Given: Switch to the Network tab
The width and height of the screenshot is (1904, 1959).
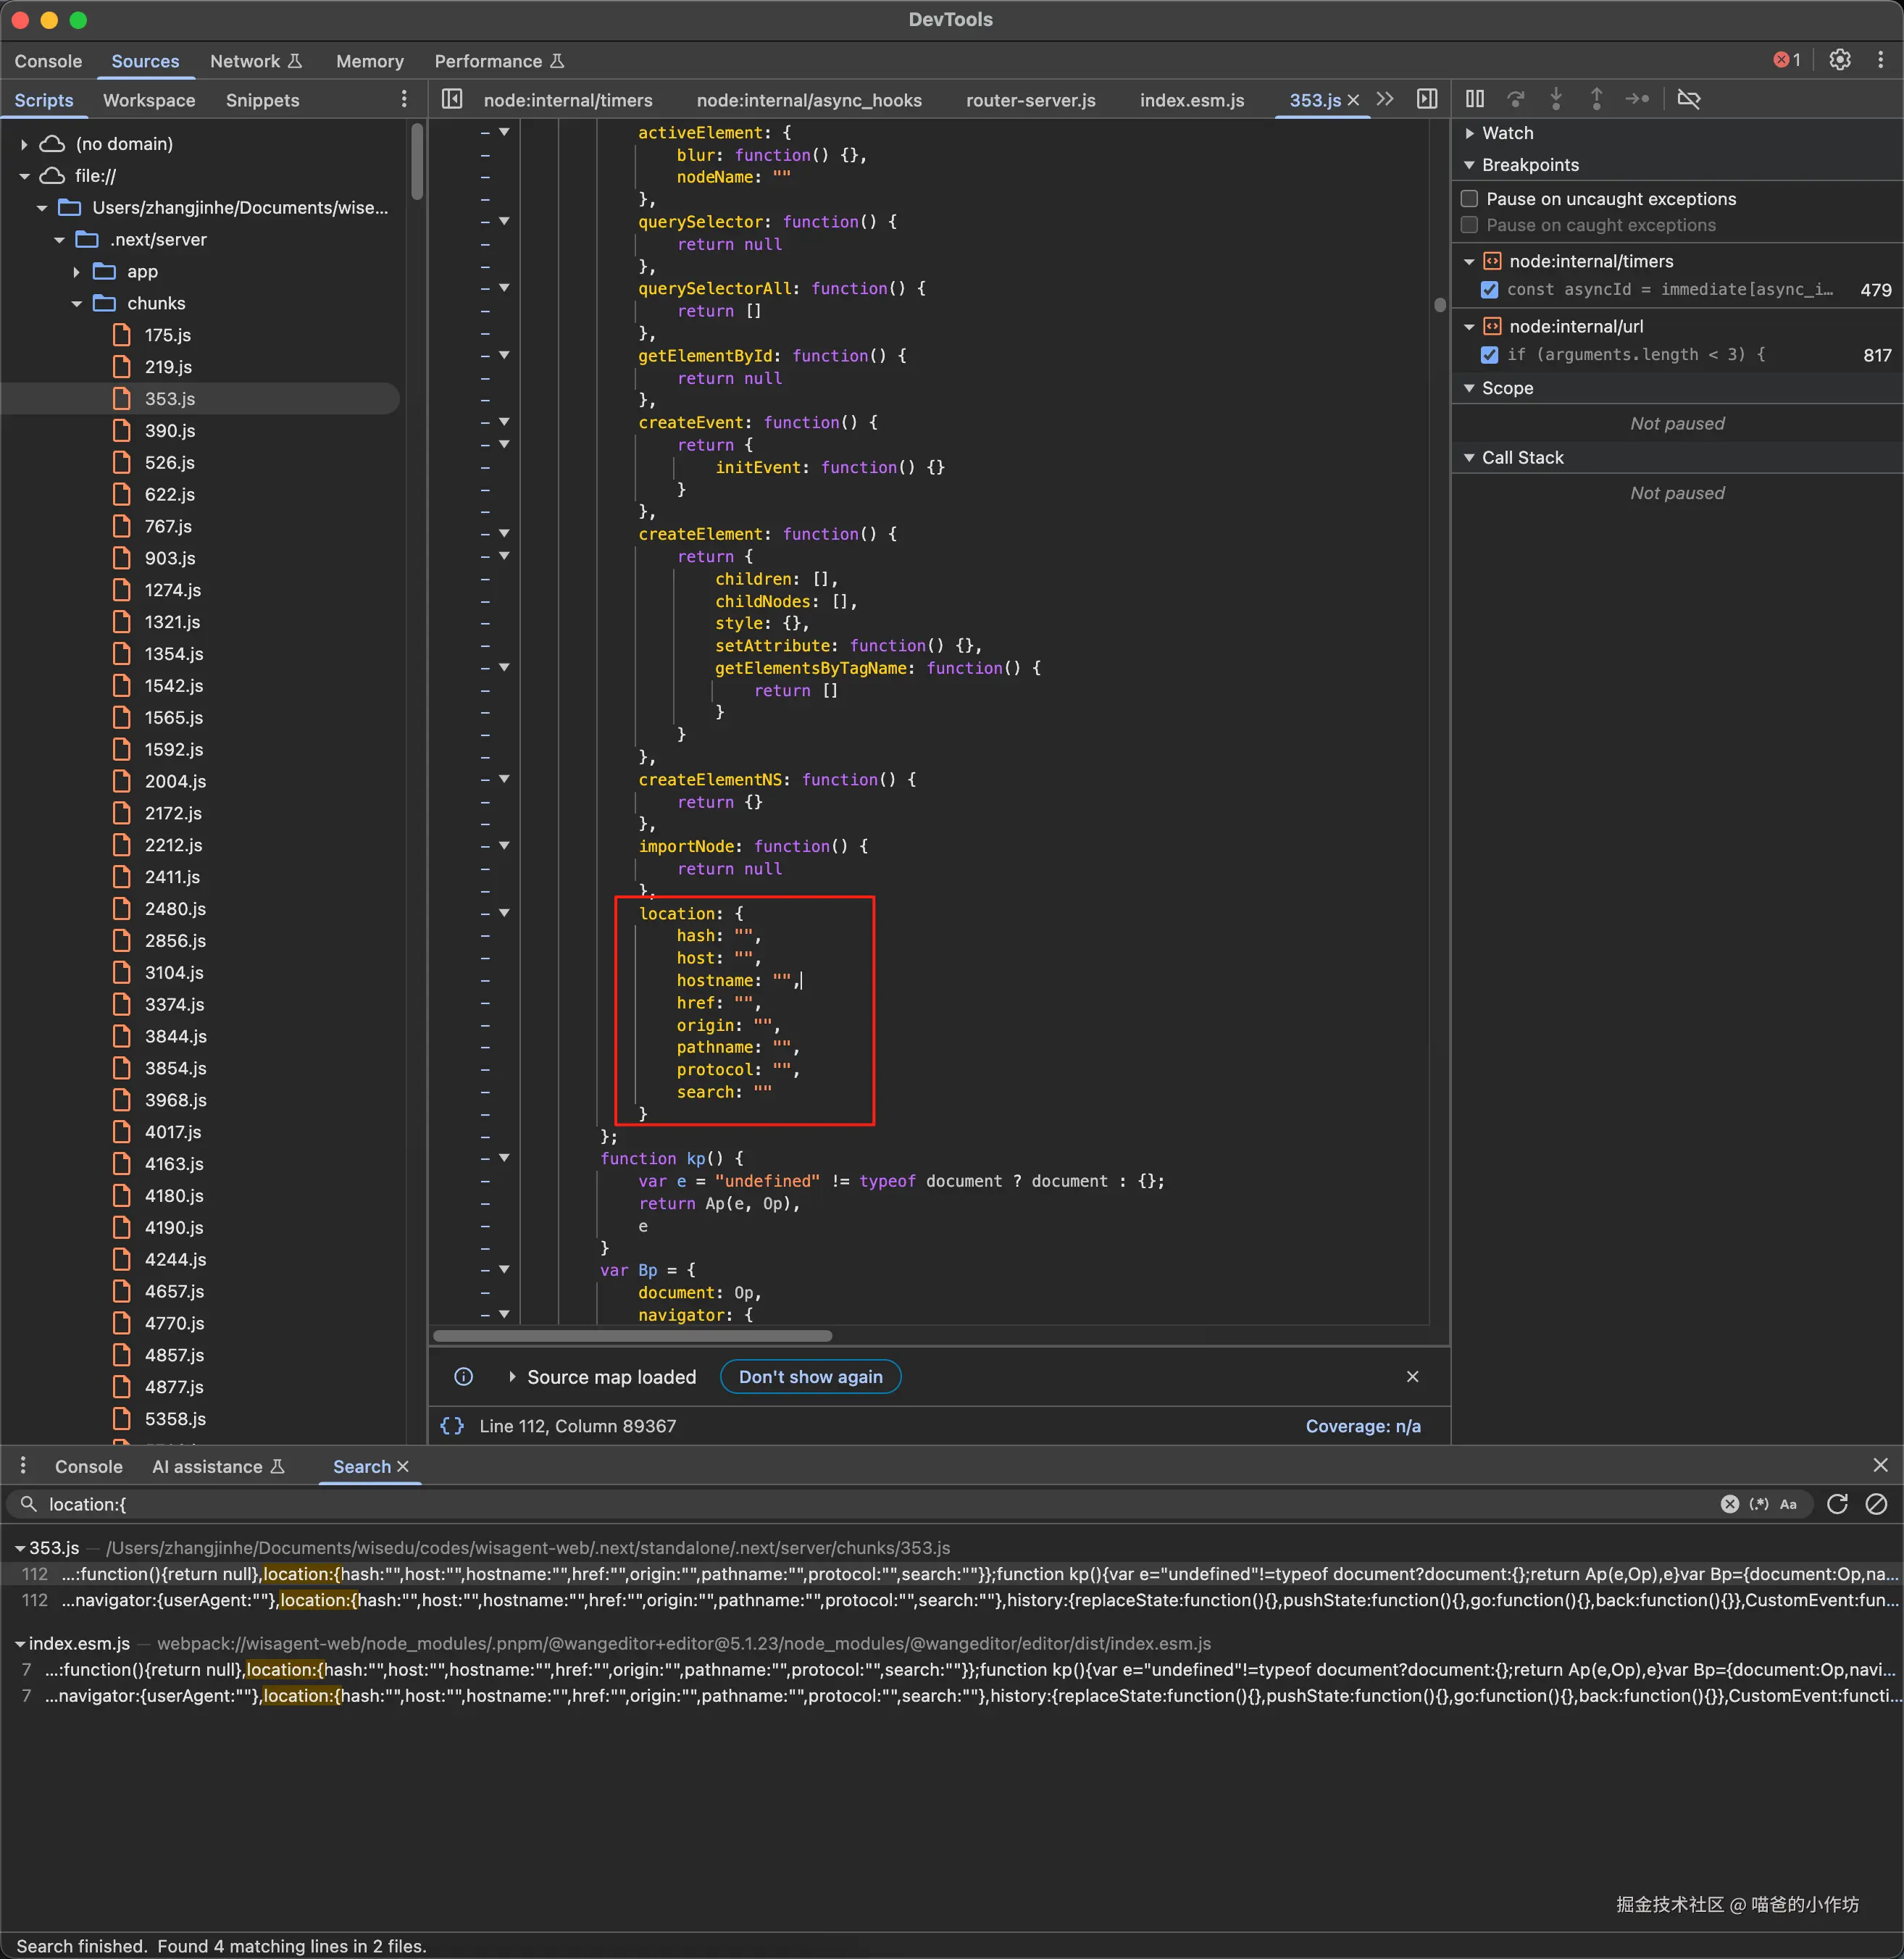Looking at the screenshot, I should click(x=245, y=61).
